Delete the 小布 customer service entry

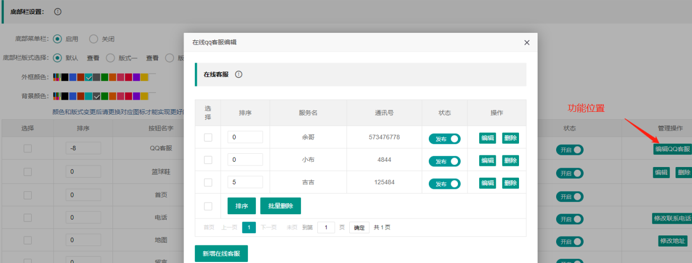pyautogui.click(x=510, y=161)
